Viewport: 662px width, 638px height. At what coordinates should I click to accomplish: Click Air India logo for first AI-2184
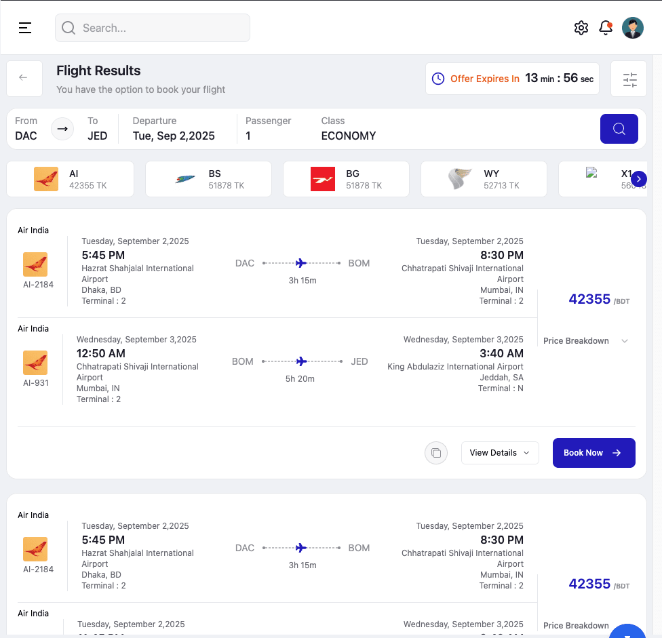(x=35, y=264)
